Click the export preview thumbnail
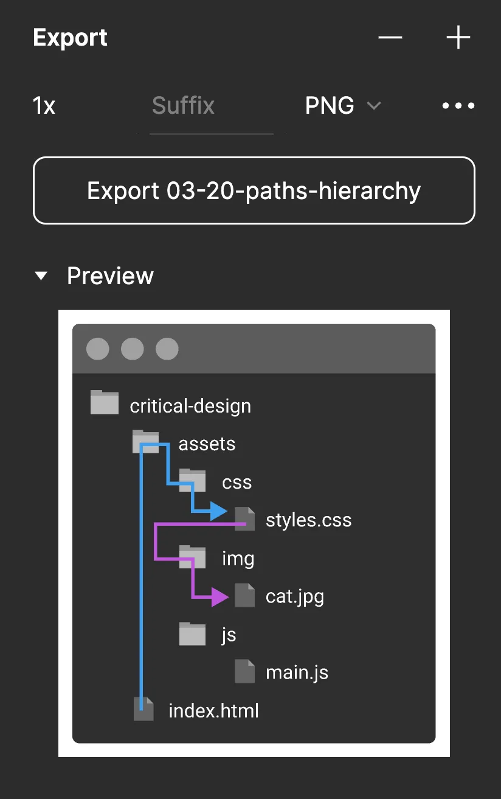 coord(254,532)
